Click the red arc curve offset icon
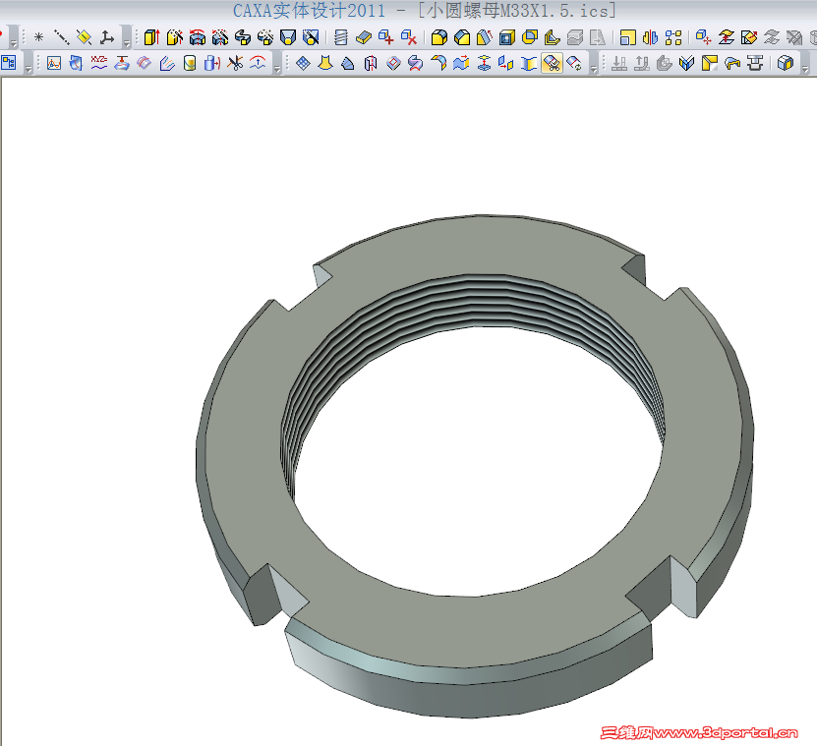The height and width of the screenshot is (746, 817). tap(258, 63)
